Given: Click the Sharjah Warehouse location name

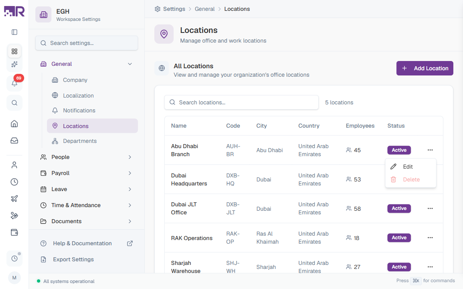Looking at the screenshot, I should pos(186,267).
